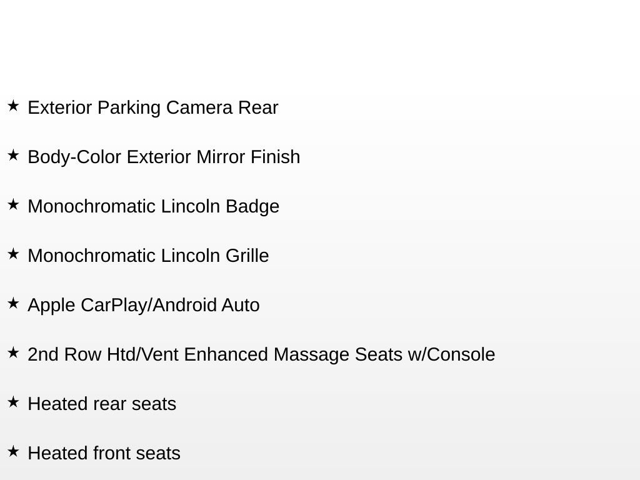Click the star bullet for Heated rear seats
Image resolution: width=640 pixels, height=480 pixels.
pyautogui.click(x=13, y=402)
